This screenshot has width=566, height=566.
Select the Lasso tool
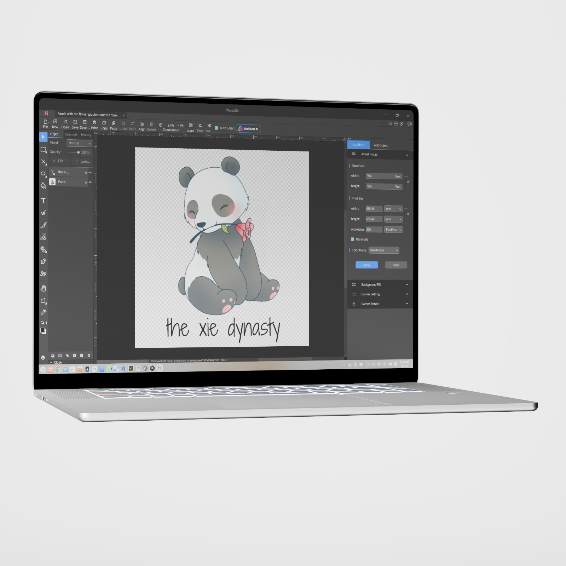pyautogui.click(x=43, y=174)
